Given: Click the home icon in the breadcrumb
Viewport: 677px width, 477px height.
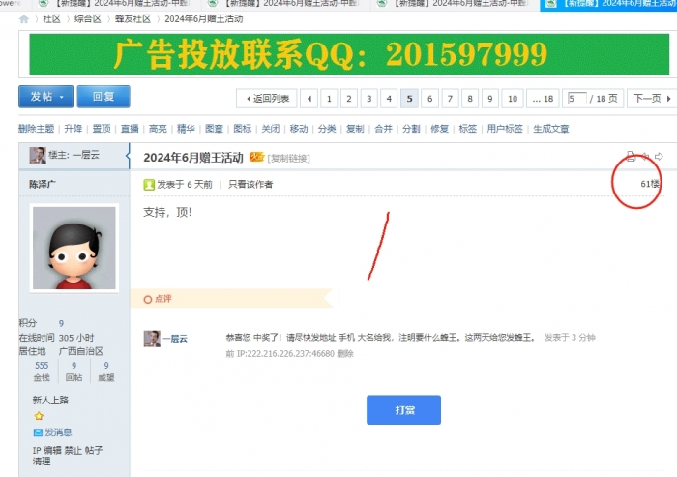Looking at the screenshot, I should coord(24,18).
